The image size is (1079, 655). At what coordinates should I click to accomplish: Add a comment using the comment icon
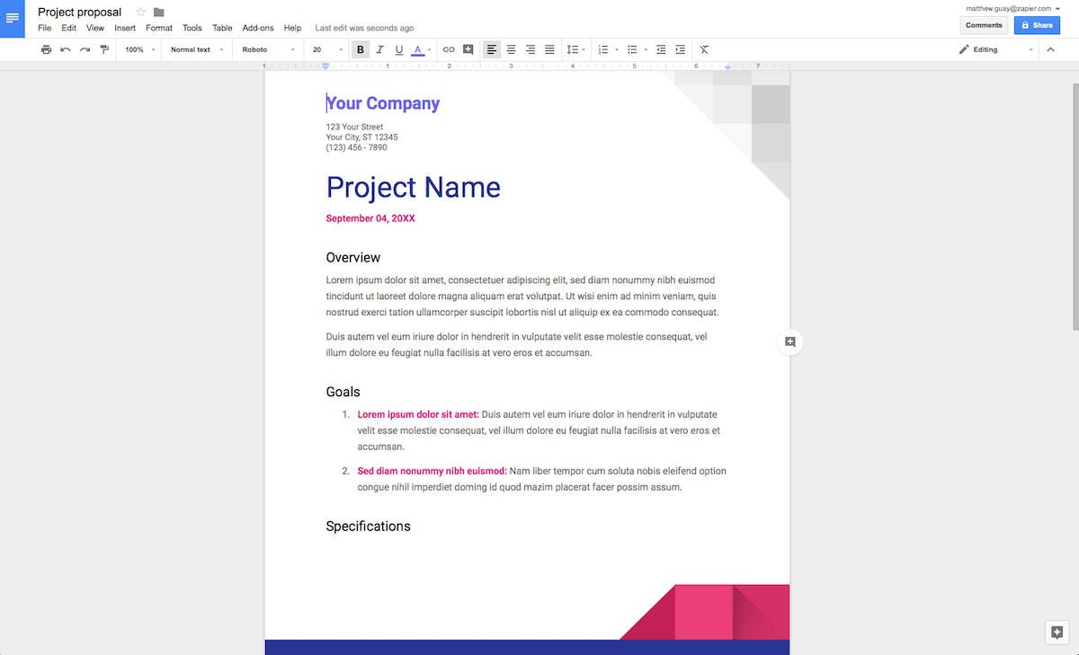[x=468, y=49]
